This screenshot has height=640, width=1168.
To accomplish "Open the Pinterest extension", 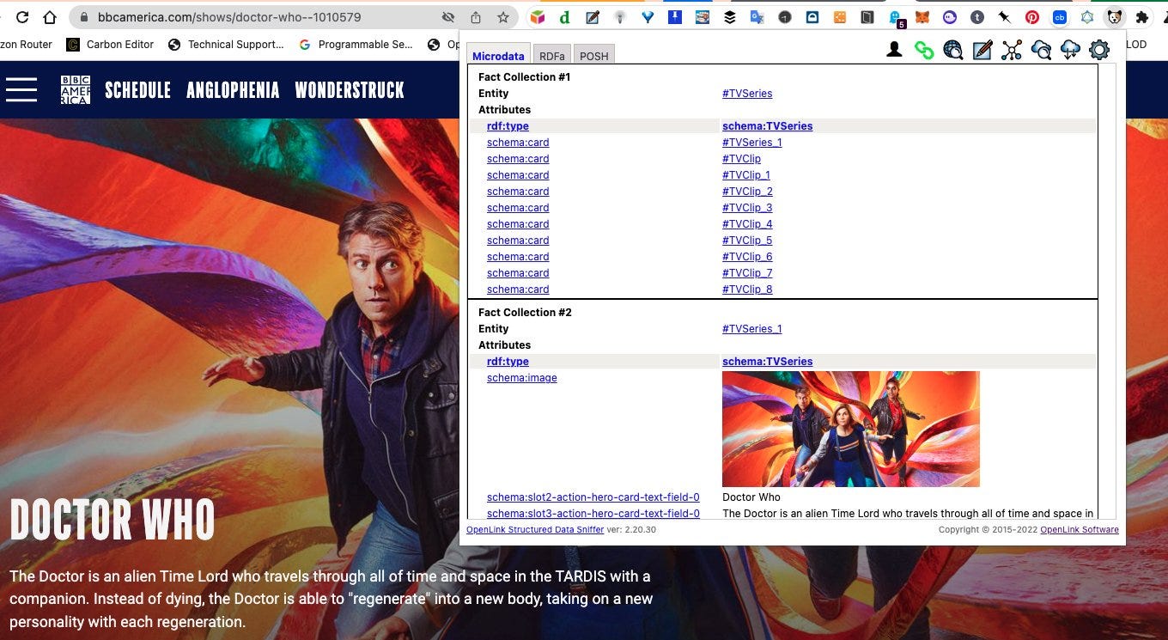I will [1031, 17].
